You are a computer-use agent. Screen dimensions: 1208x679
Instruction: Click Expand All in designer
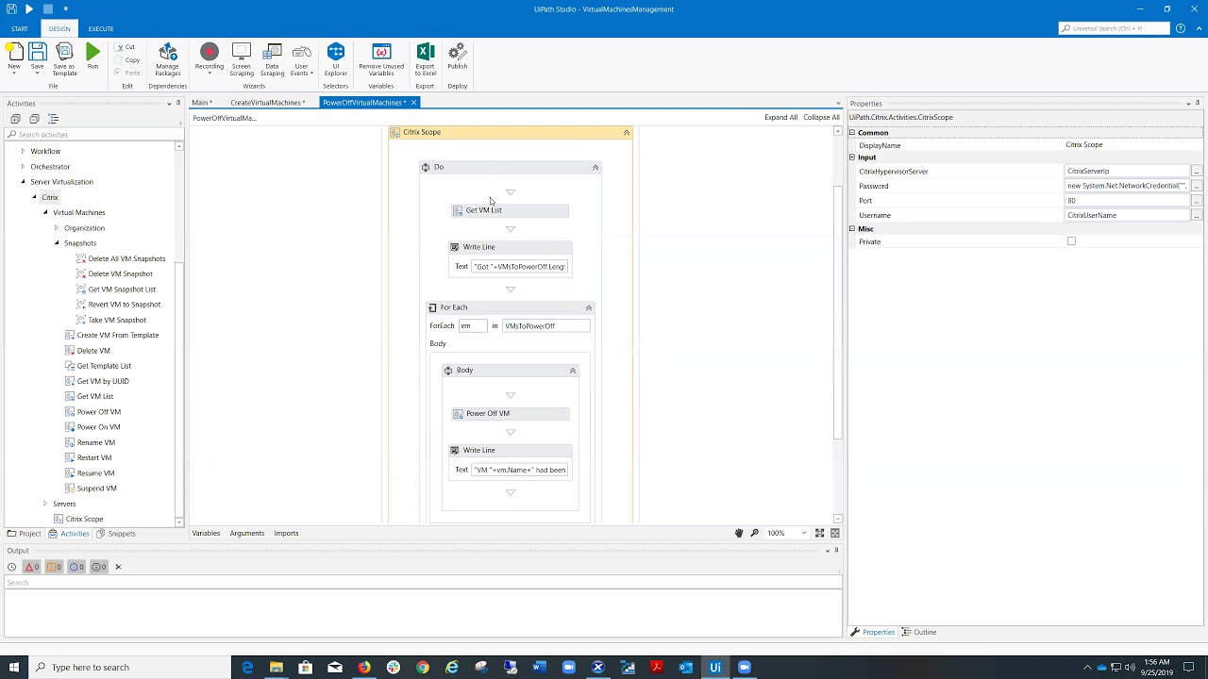pyautogui.click(x=780, y=118)
